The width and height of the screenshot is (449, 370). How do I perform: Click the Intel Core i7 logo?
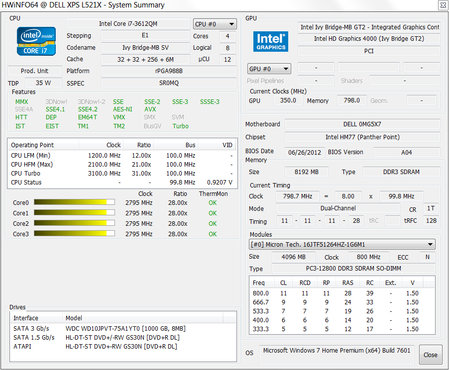pyautogui.click(x=36, y=41)
